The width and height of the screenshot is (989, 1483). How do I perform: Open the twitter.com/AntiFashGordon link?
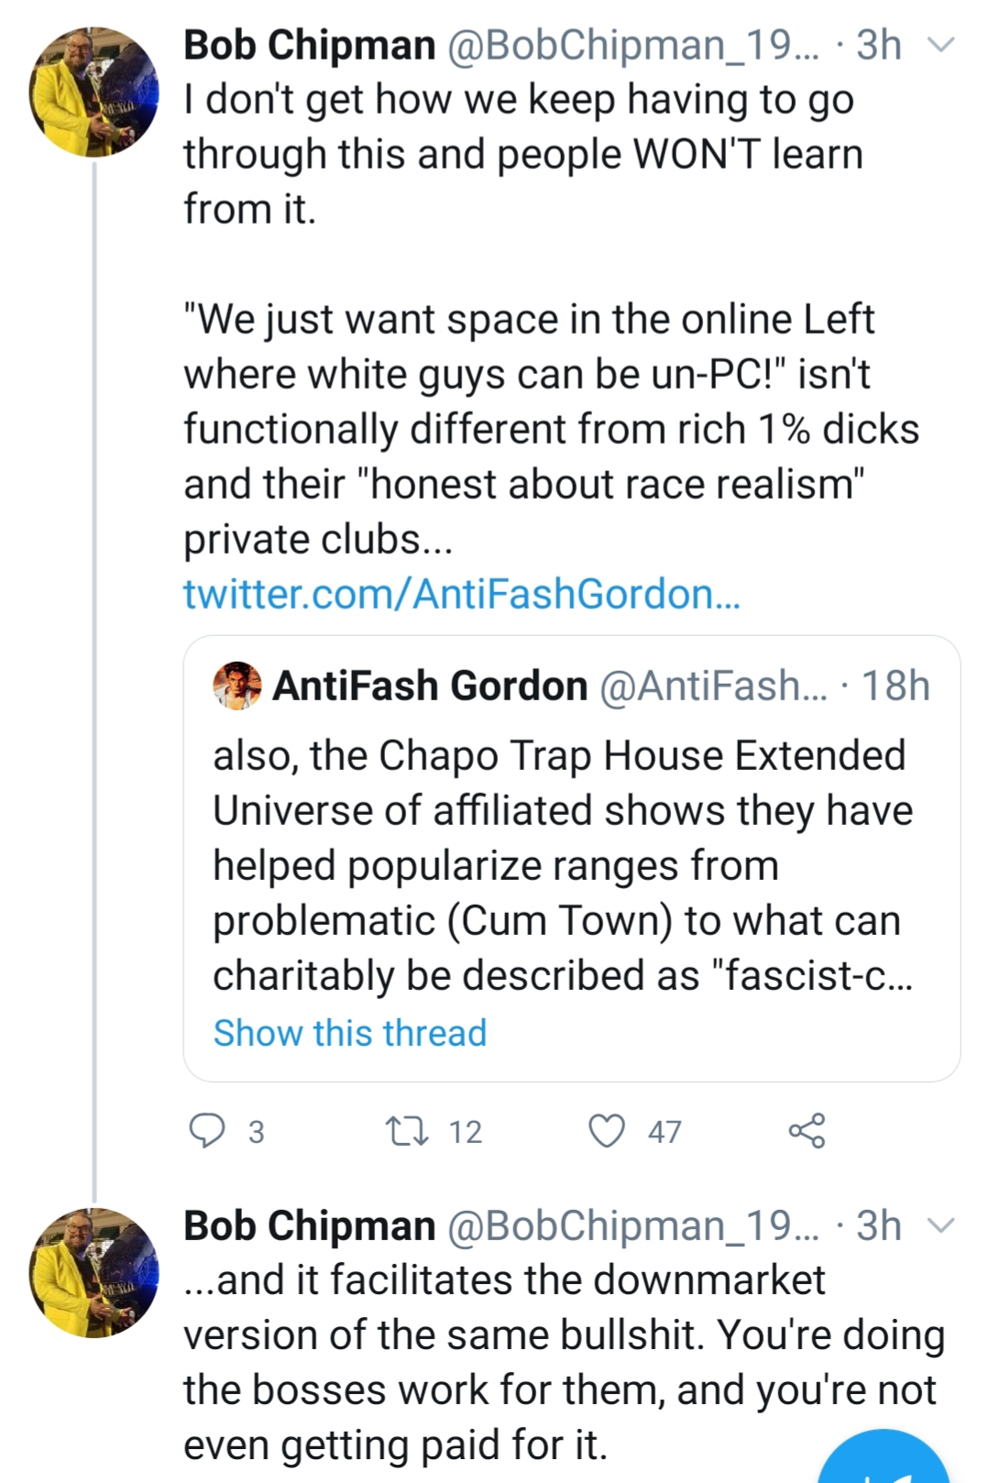click(x=461, y=594)
